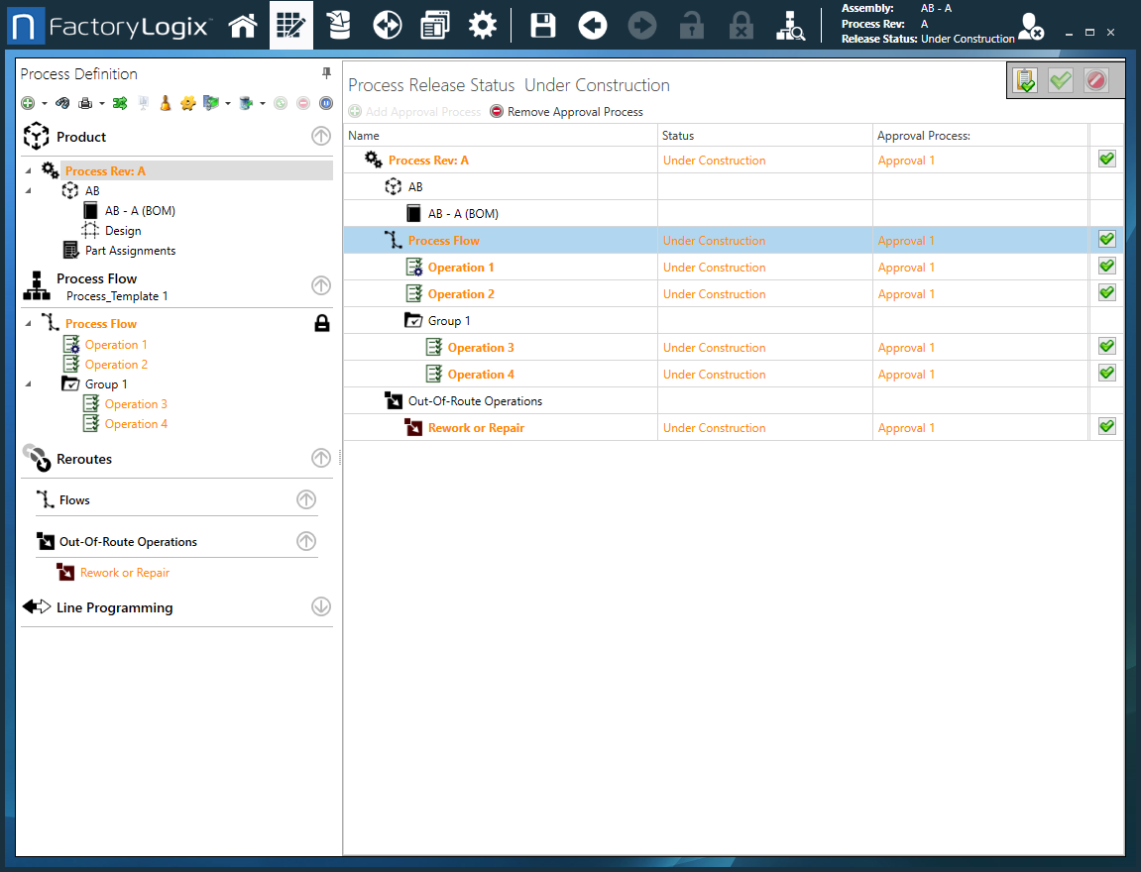The width and height of the screenshot is (1141, 872).
Task: Click the red reject circle icon top right
Action: pyautogui.click(x=1094, y=80)
